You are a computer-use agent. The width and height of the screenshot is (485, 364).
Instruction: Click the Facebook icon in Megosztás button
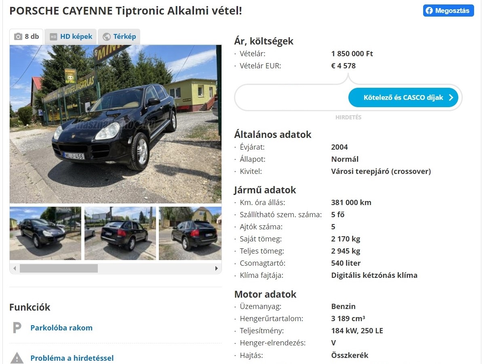[x=429, y=11]
